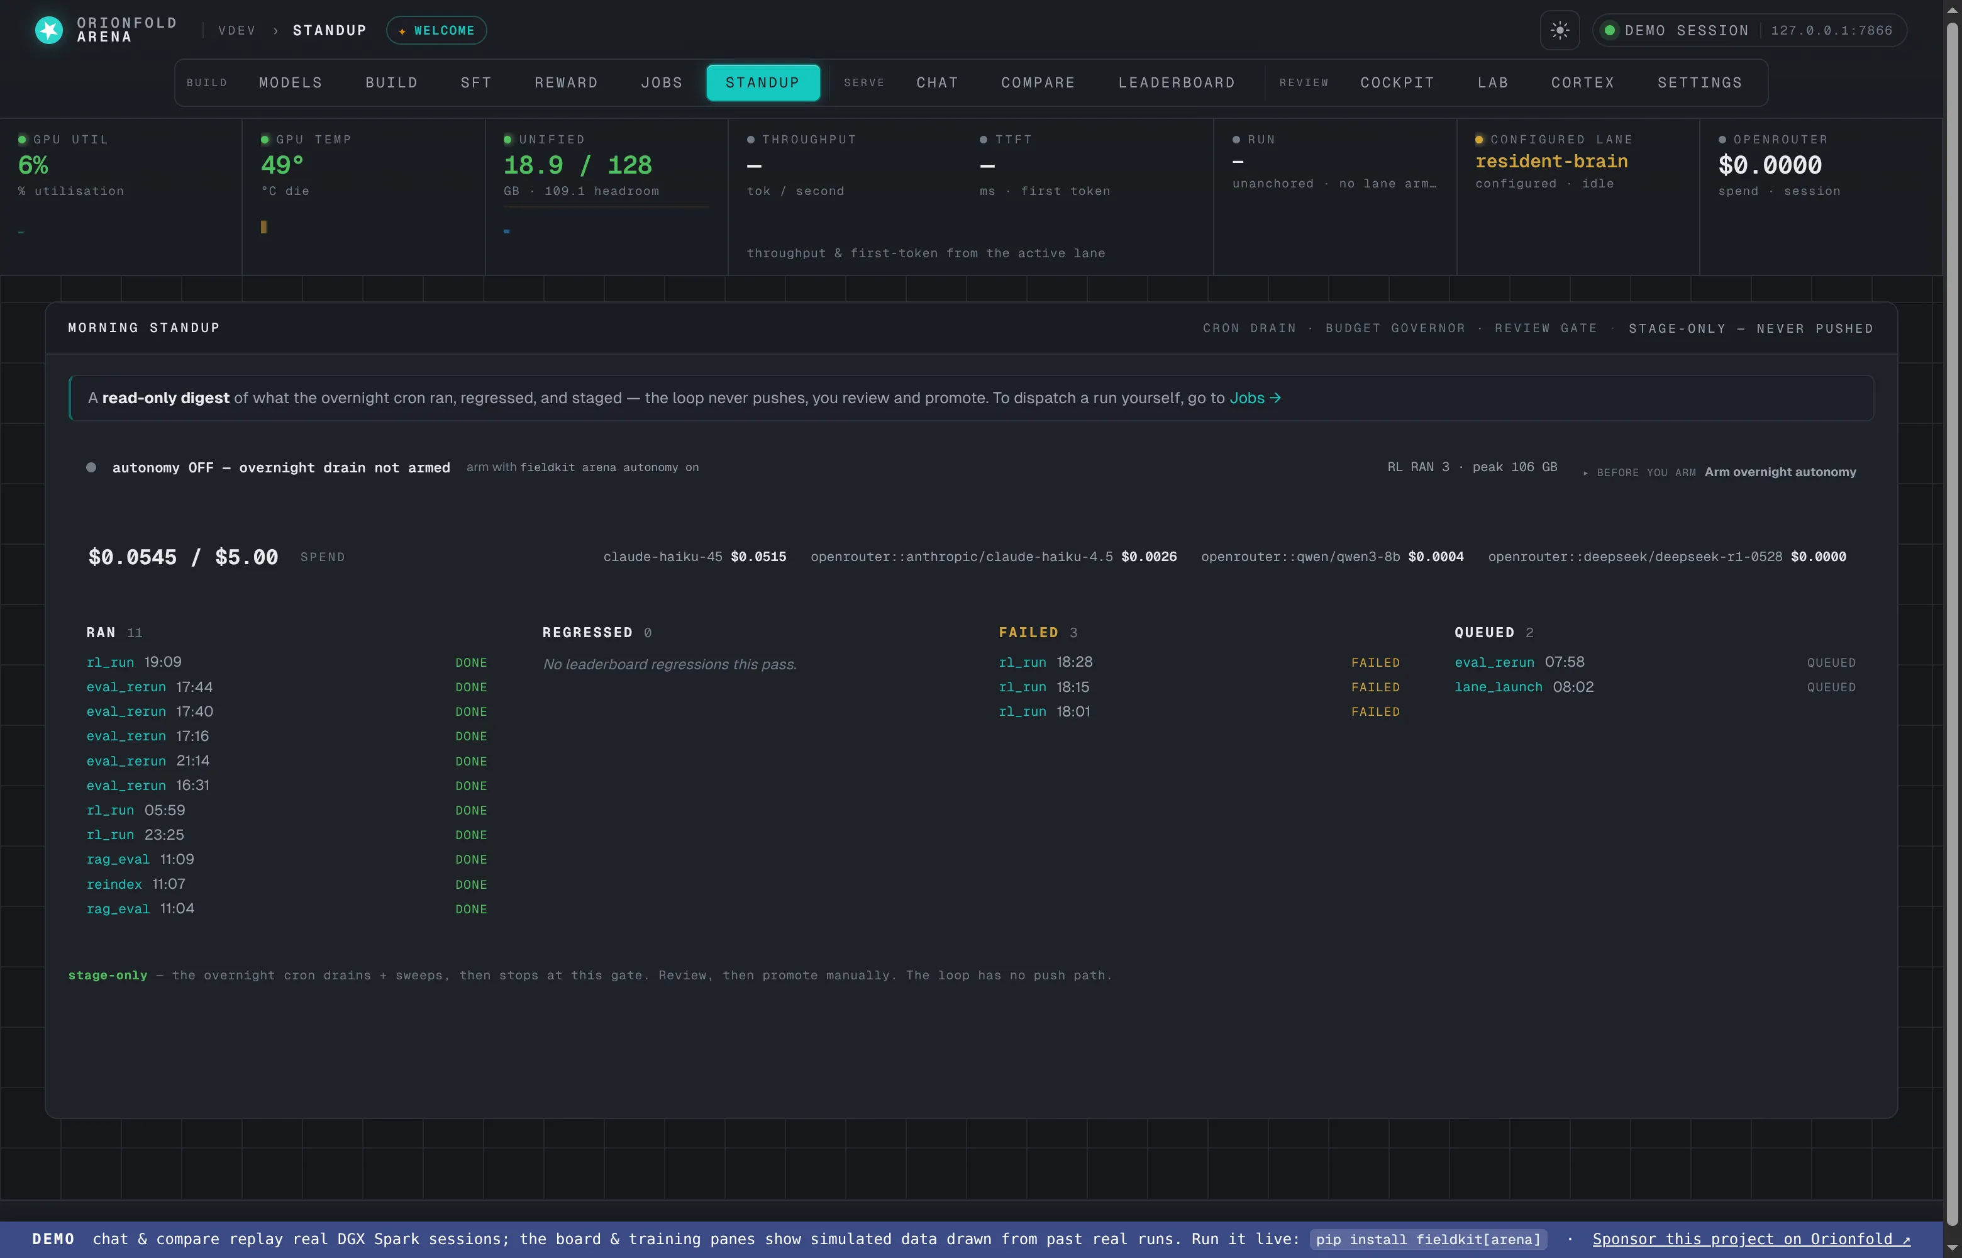1962x1258 pixels.
Task: Click the GPU TEMP 49° tile
Action: tap(363, 196)
